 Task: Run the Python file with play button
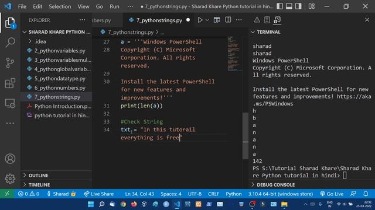pyautogui.click(x=200, y=20)
